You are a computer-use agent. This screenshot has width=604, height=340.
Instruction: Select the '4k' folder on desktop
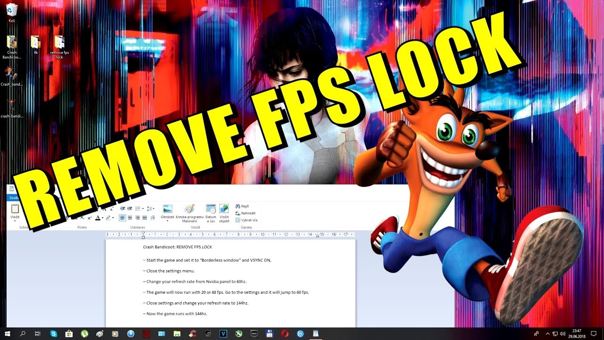(x=35, y=45)
